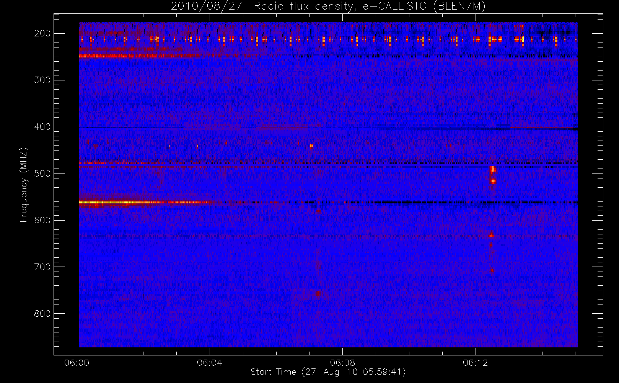Click the red burst near 630 MHz at 06:12
The height and width of the screenshot is (383, 619).
coord(492,235)
